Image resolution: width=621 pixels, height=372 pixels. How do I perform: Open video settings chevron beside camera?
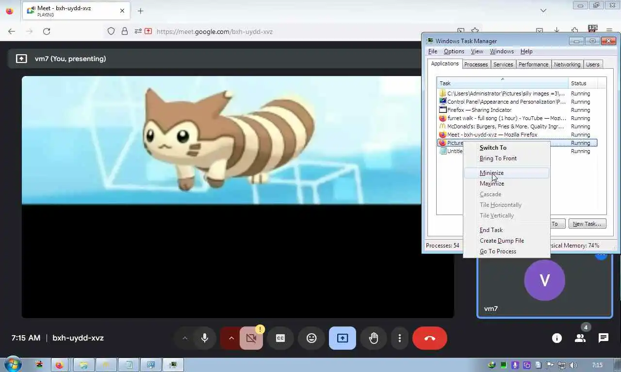[x=231, y=338]
